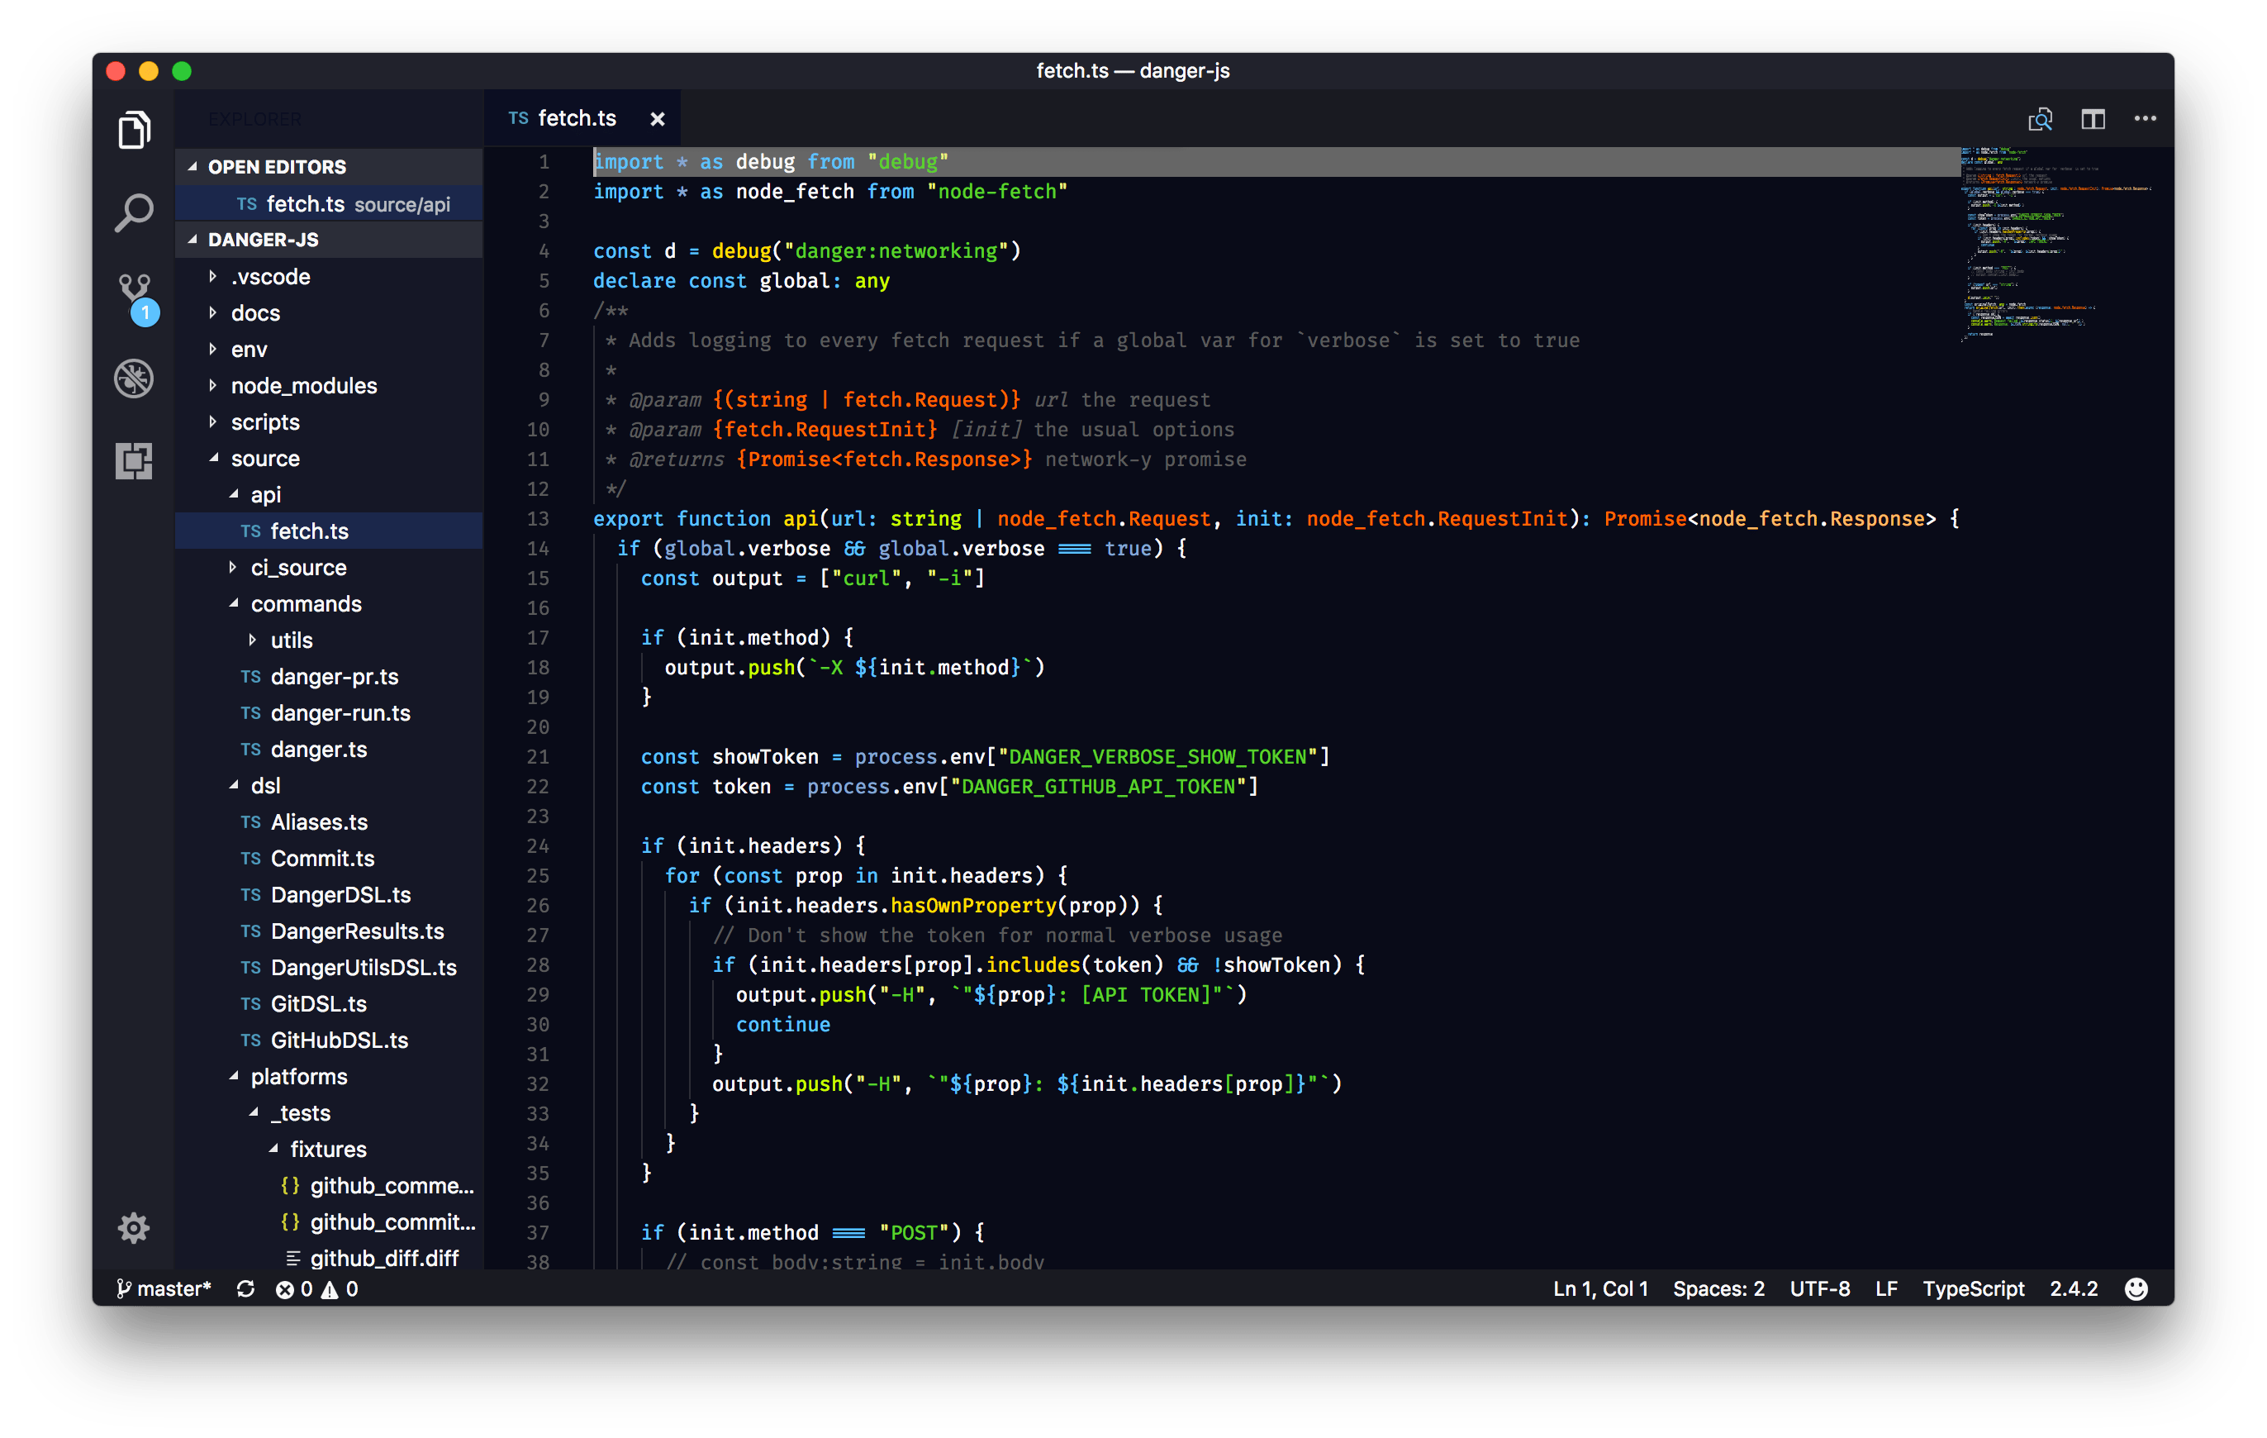
Task: Change language mode from TypeScript
Action: (x=1973, y=1288)
